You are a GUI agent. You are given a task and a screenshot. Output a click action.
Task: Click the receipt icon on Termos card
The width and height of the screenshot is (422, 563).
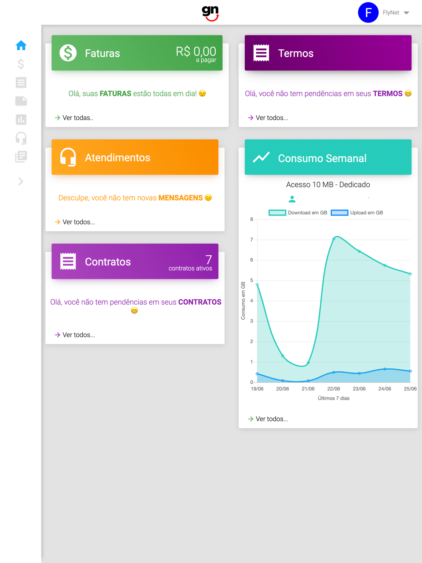[261, 53]
